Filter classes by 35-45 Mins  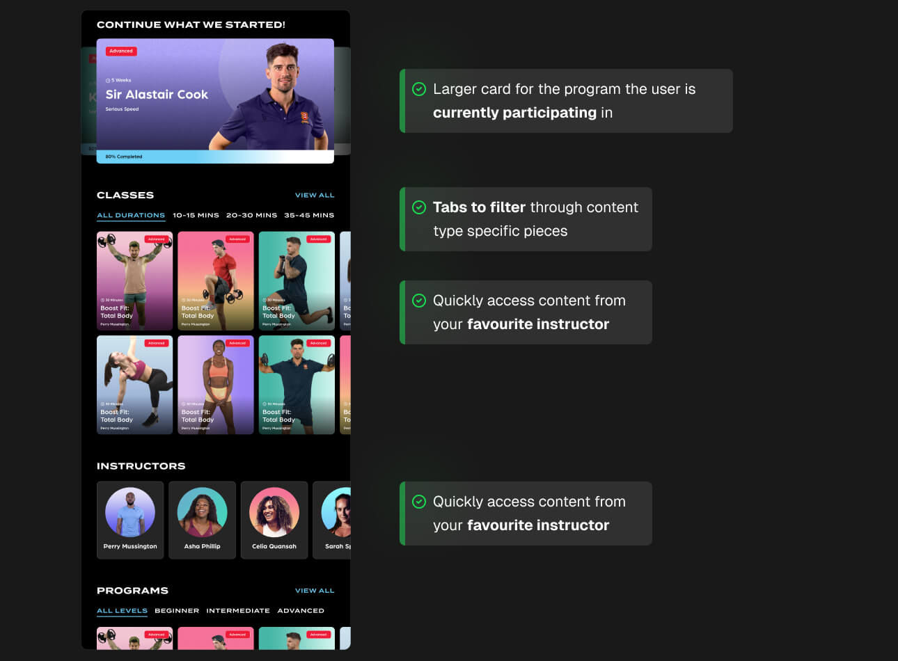click(x=309, y=216)
